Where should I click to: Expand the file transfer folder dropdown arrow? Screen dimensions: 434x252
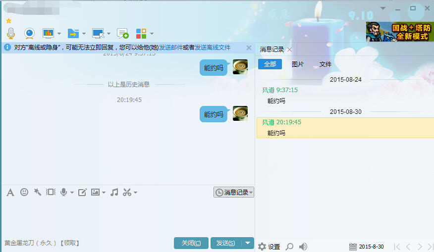(x=84, y=34)
